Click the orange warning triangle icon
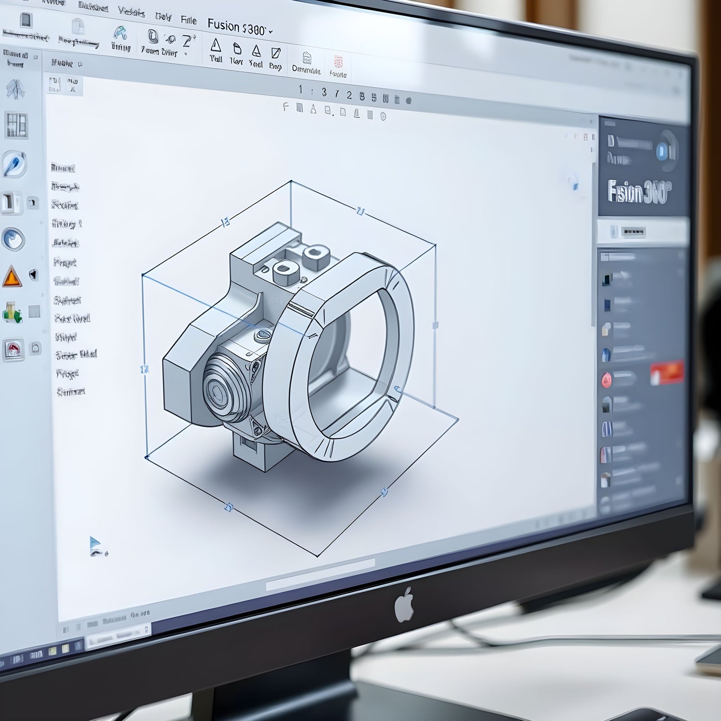Viewport: 721px width, 721px height. [12, 276]
